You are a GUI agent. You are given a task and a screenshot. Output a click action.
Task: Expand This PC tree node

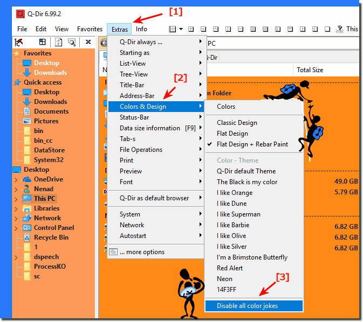point(16,199)
